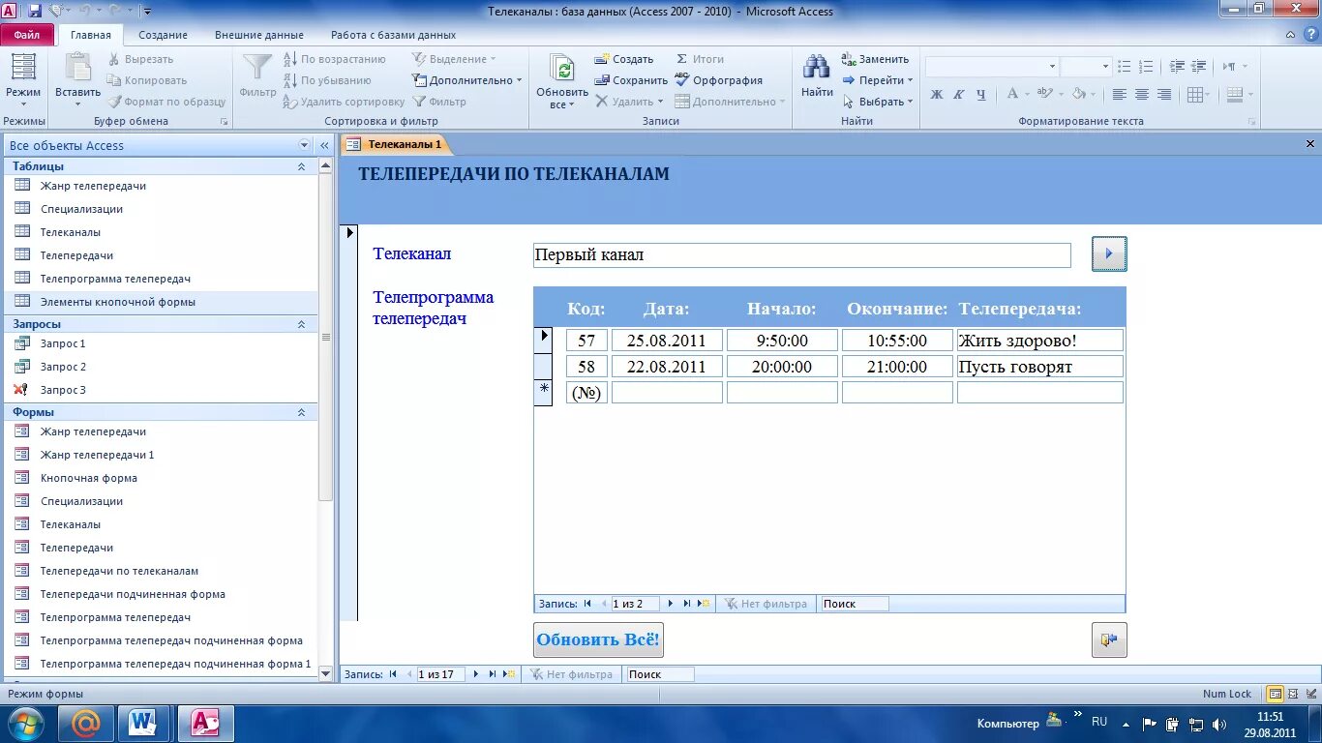This screenshot has width=1322, height=743.
Task: Click the Первый канал text field
Action: pyautogui.click(x=802, y=255)
